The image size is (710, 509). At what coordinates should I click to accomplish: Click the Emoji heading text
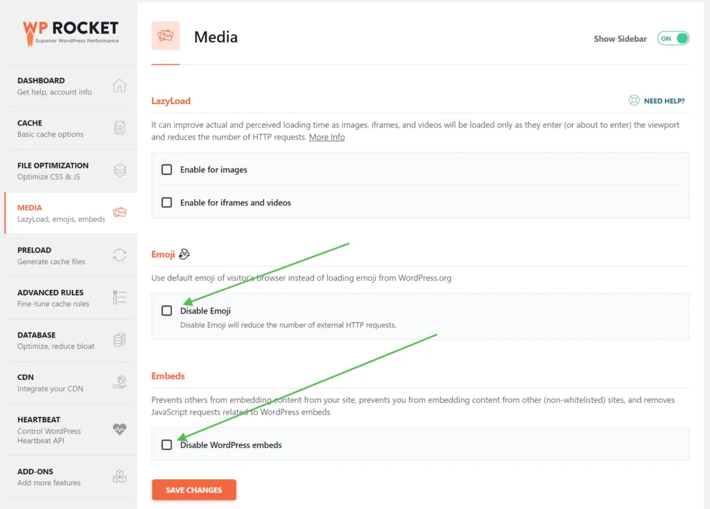click(x=163, y=254)
